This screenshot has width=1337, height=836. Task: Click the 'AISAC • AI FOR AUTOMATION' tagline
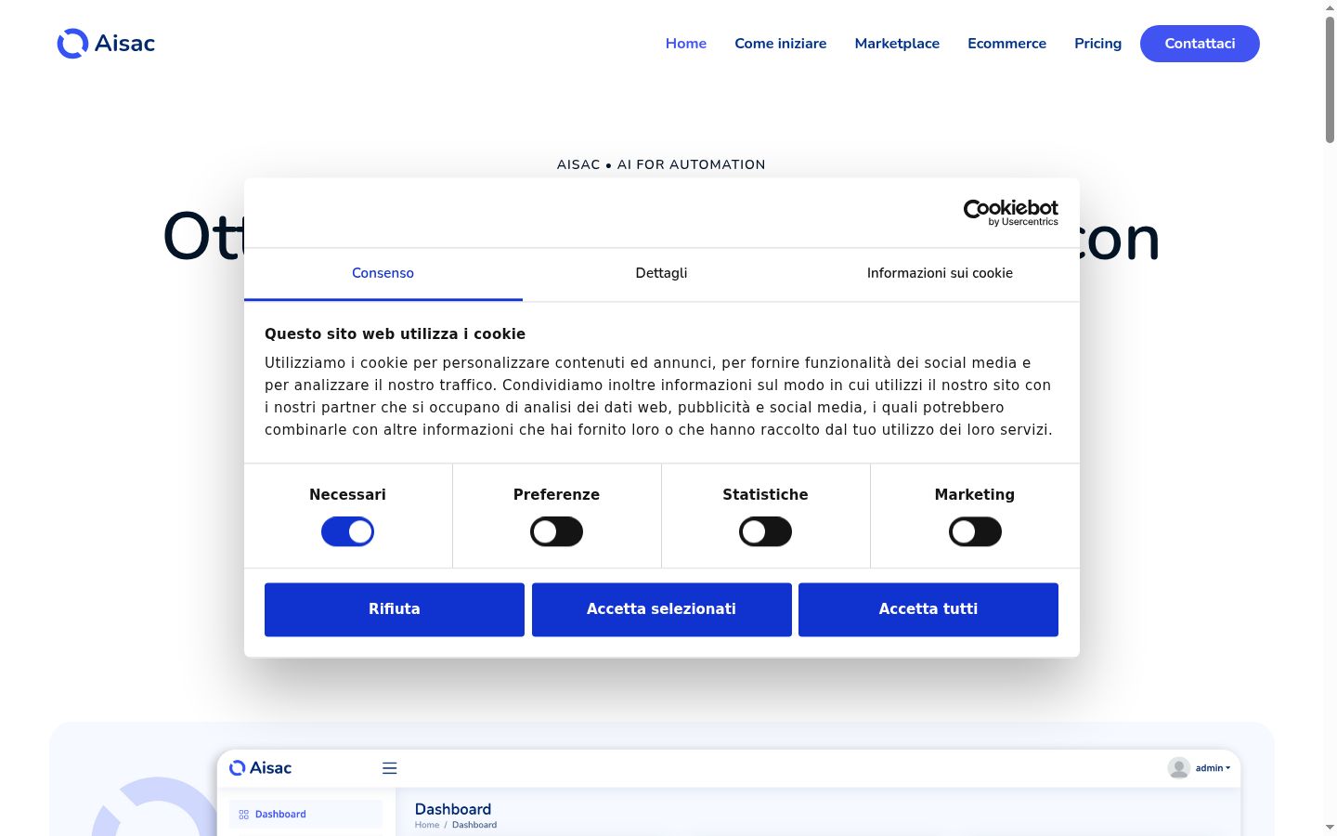tap(661, 164)
